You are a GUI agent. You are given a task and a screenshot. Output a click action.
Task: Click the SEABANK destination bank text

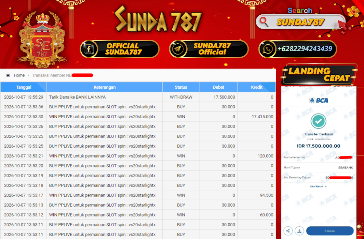click(x=346, y=167)
